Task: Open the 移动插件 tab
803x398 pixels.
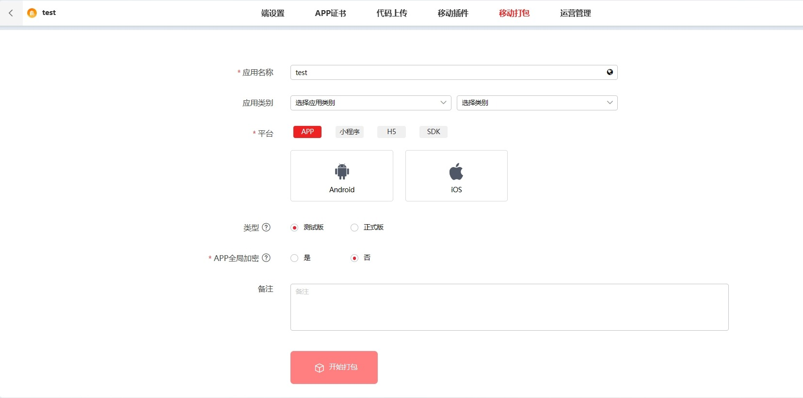Action: click(453, 13)
